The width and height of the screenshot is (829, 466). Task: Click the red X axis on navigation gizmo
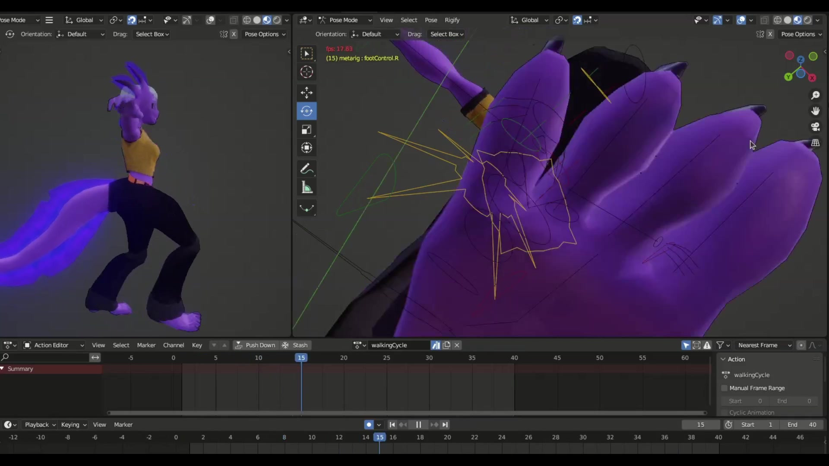pyautogui.click(x=812, y=78)
